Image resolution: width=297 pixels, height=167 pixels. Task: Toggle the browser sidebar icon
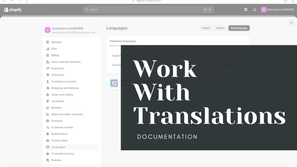pos(4,1)
